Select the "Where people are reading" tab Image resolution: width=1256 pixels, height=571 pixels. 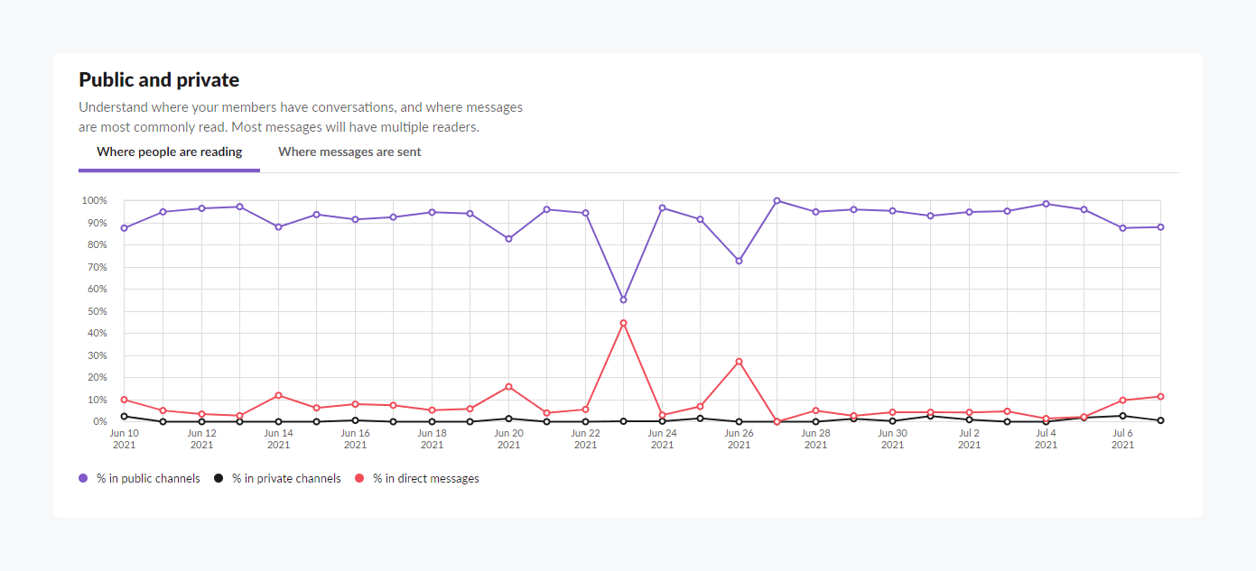click(x=169, y=152)
